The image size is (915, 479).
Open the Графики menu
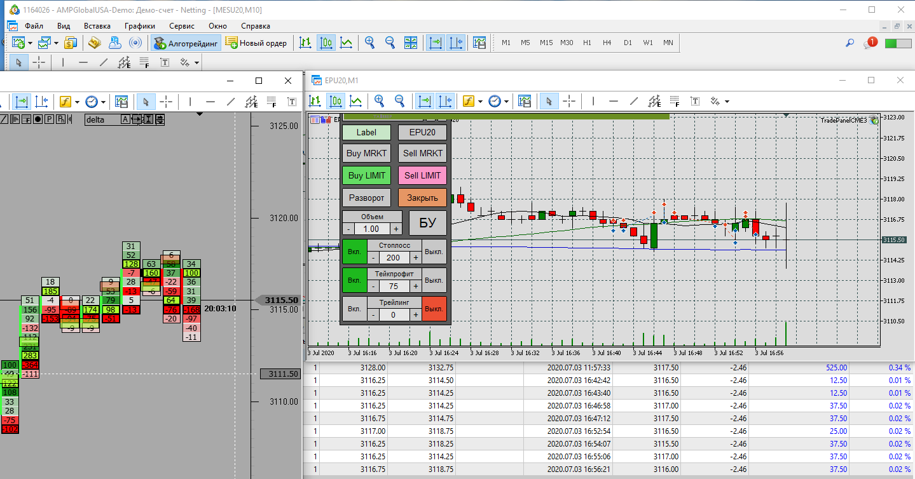[140, 26]
